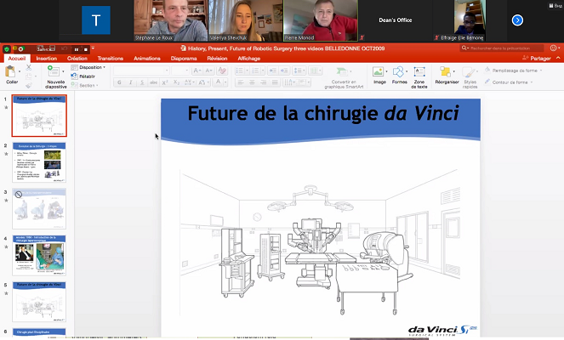
Task: Click the Rechercher dans la présentation field
Action: [502, 48]
